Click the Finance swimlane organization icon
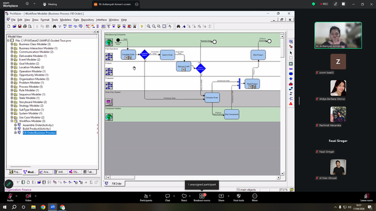 pos(109,72)
